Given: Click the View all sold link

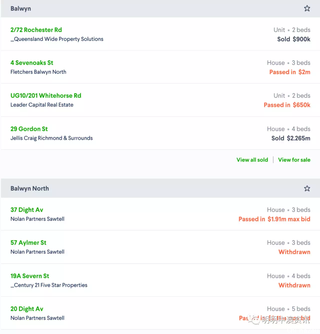Looking at the screenshot, I should [252, 160].
